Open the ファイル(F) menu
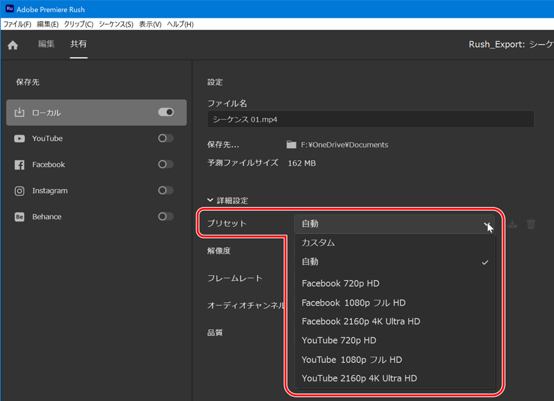The width and height of the screenshot is (554, 401). pos(17,24)
